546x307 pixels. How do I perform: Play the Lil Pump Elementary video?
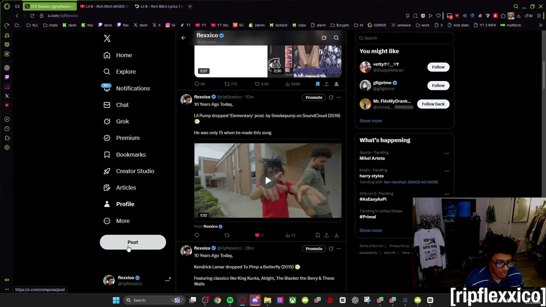click(x=268, y=181)
